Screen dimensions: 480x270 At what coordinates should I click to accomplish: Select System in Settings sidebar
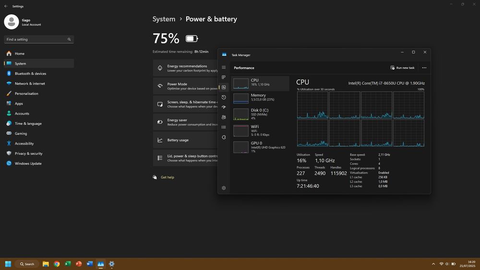click(x=39, y=64)
